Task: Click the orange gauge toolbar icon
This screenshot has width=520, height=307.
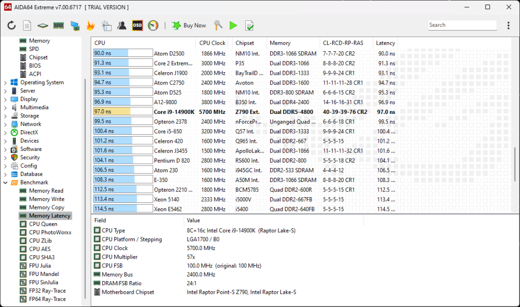Action: coord(153,25)
